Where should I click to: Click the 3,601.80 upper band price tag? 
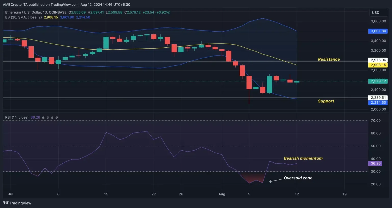tap(378, 31)
